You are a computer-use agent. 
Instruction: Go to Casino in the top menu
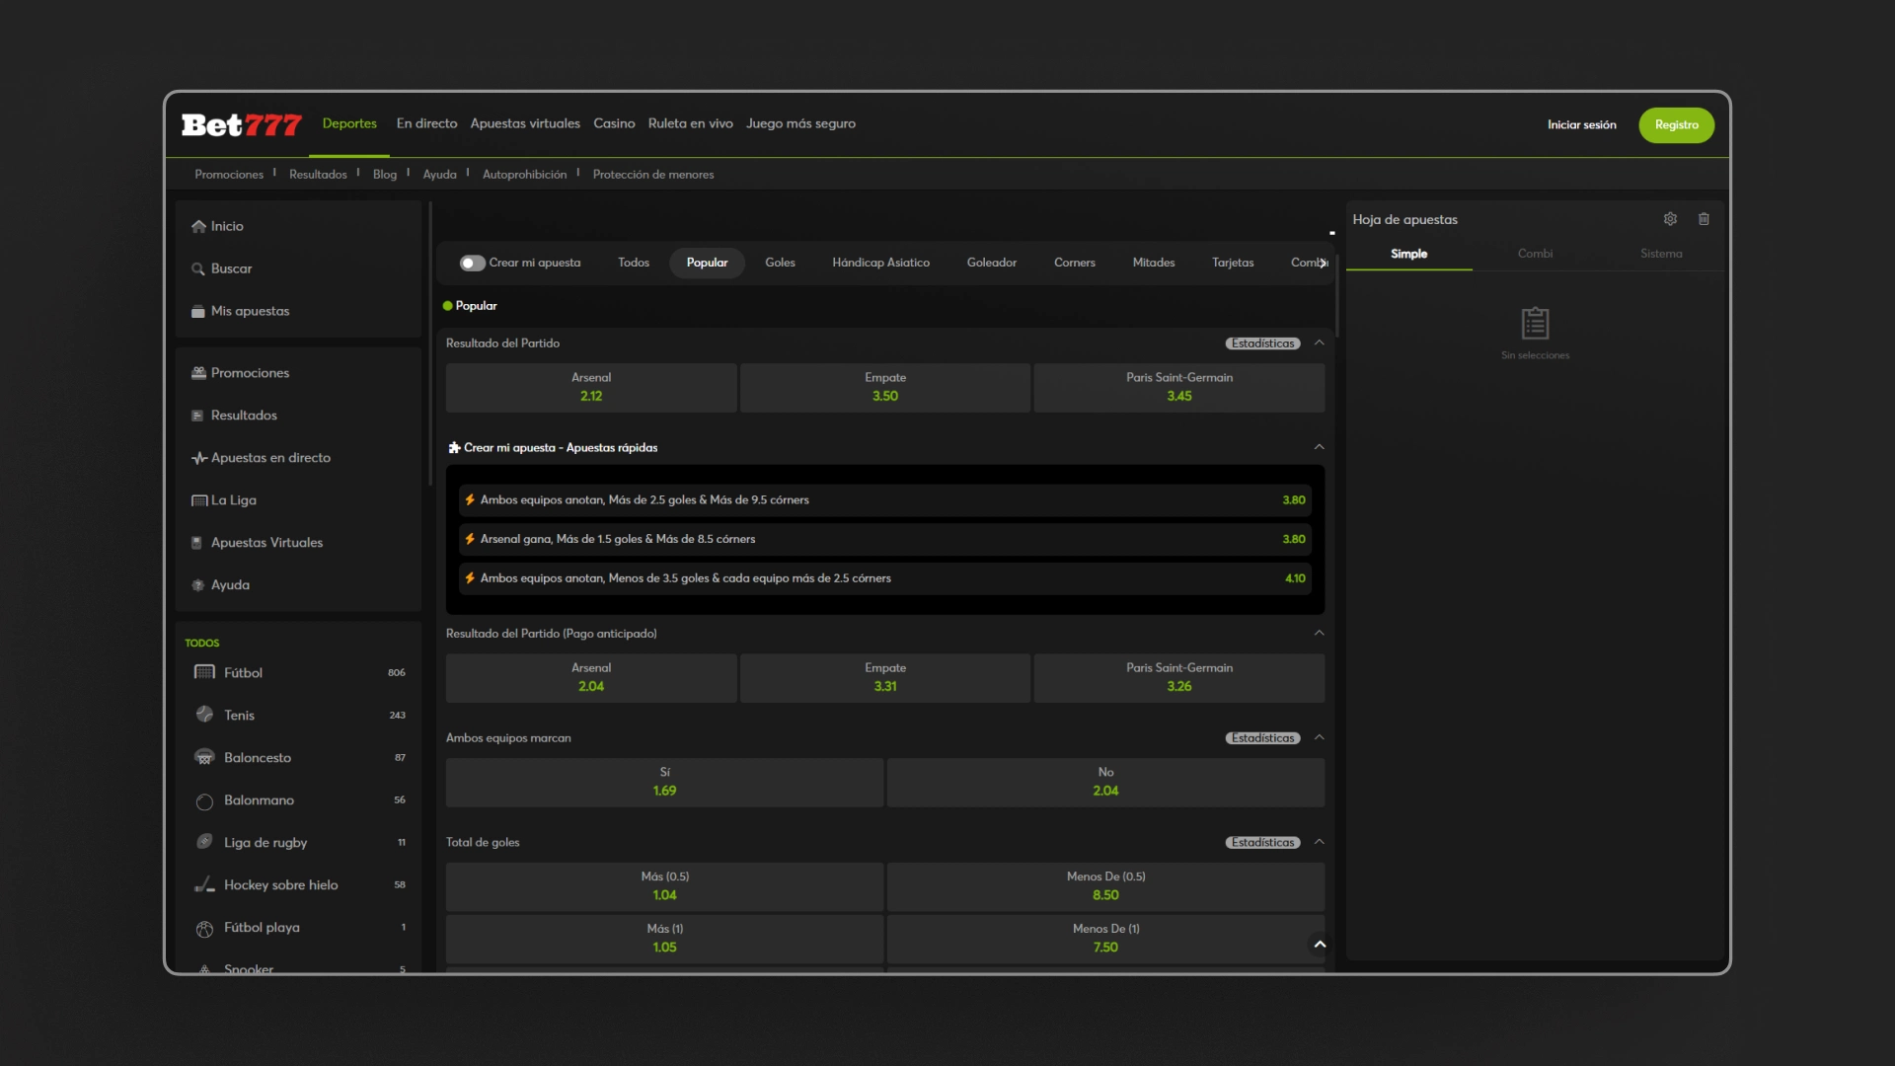(614, 123)
